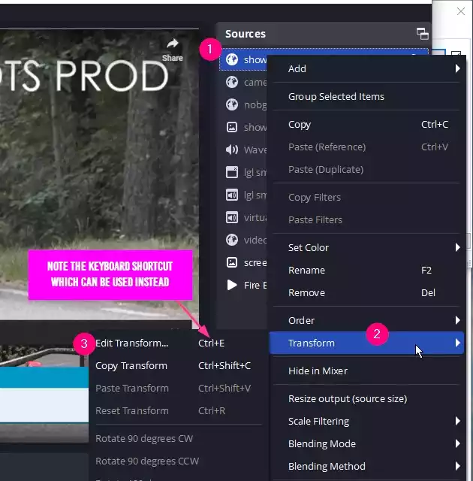473x481 pixels.
Task: Click the globe icon of the 'nobg' source
Action: coord(232,105)
